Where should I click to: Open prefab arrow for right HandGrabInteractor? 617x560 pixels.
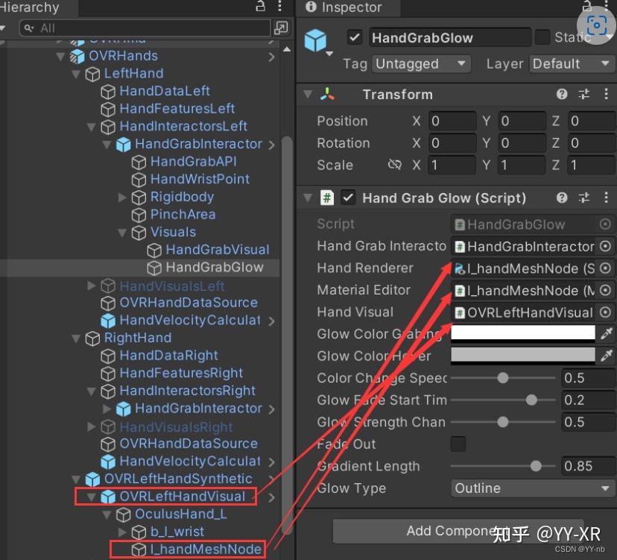[271, 409]
